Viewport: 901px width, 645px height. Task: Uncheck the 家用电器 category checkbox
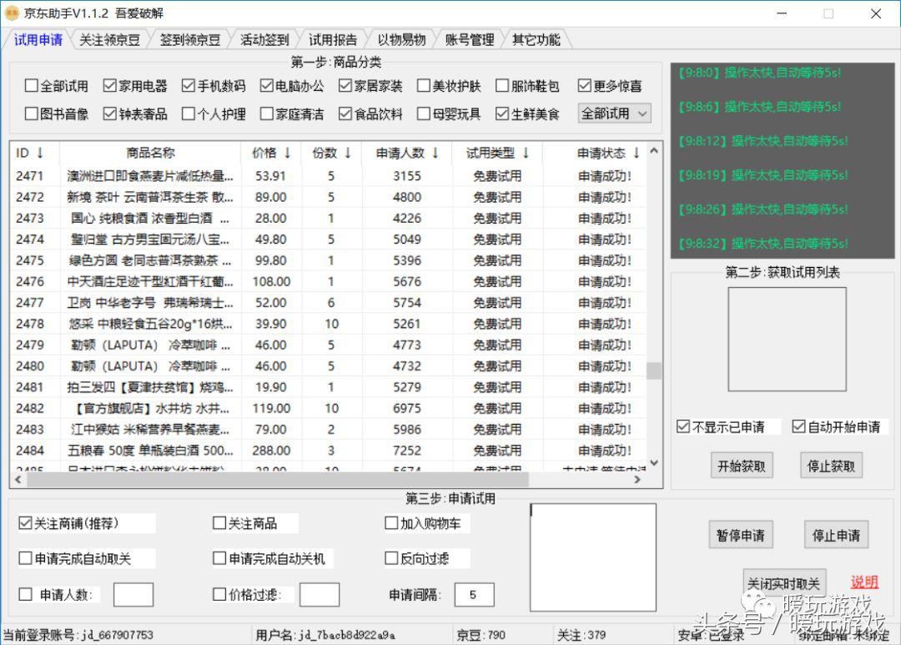[x=108, y=84]
